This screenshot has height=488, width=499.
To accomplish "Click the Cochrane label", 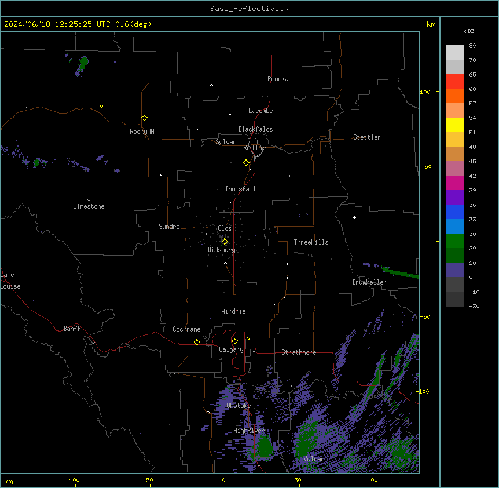I will click(x=186, y=329).
